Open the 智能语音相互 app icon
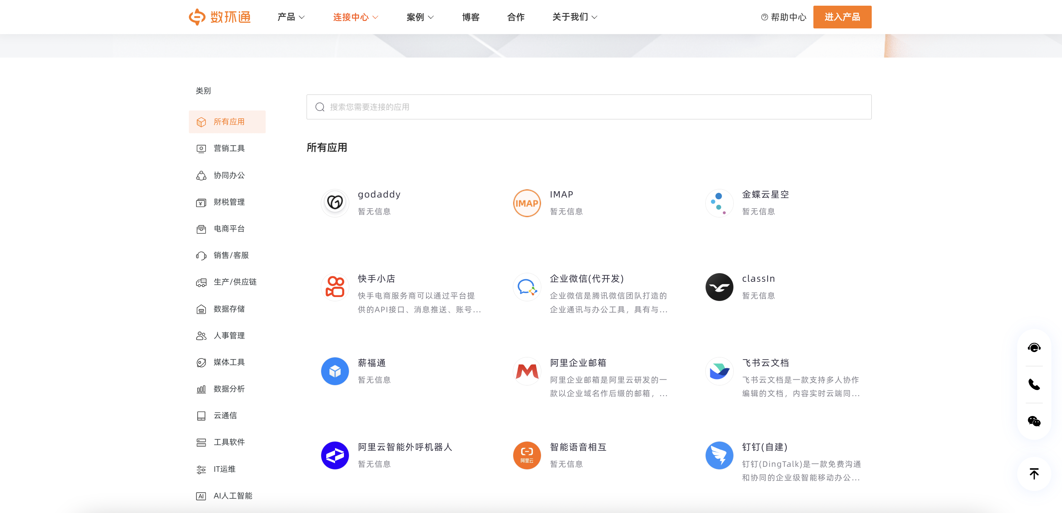Image resolution: width=1062 pixels, height=513 pixels. 527,455
